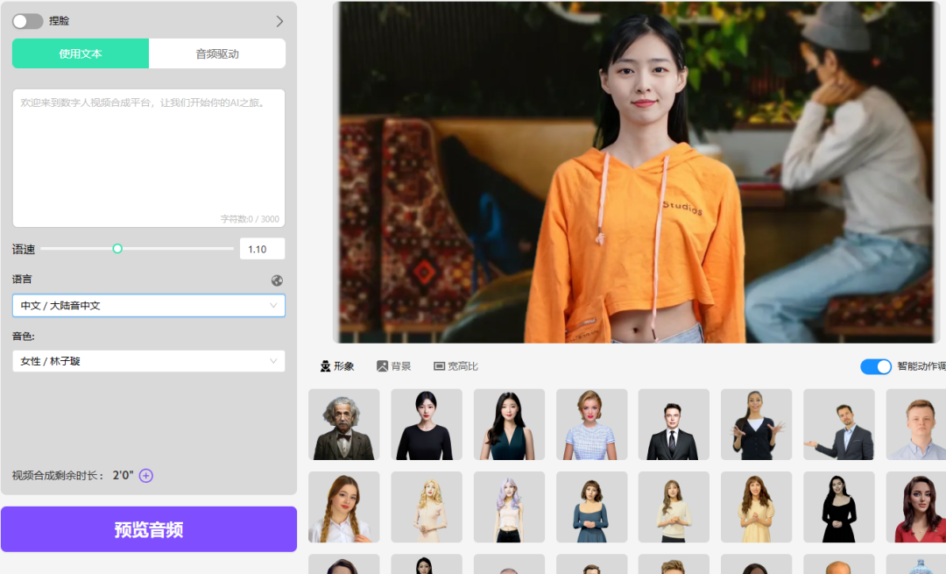Toggle the 捏脸 face-pinch switch
Screen dimensions: 946x574
28,21
